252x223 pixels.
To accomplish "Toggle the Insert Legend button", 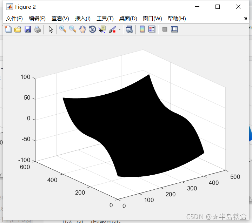I will pos(152,29).
